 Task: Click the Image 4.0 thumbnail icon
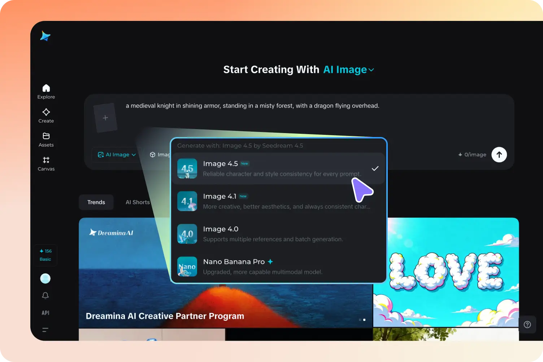point(187,234)
